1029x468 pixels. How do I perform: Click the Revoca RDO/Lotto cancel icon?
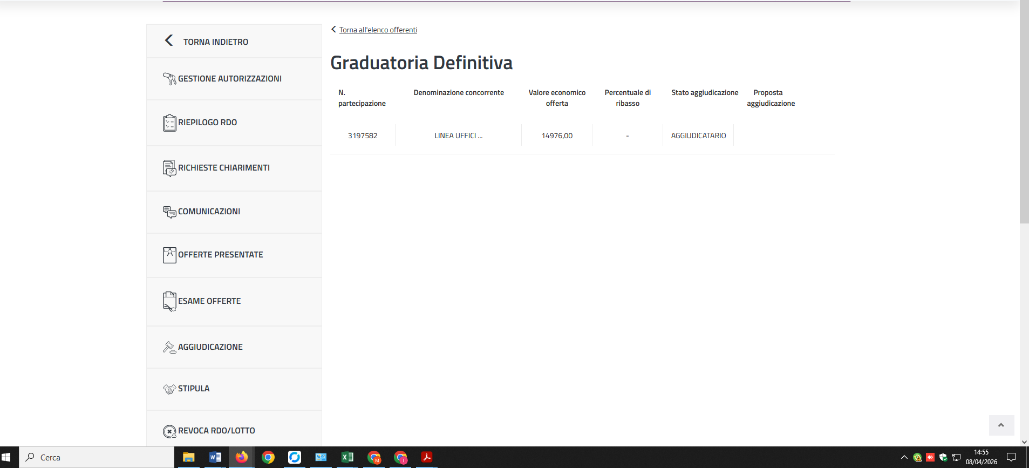[x=169, y=431]
